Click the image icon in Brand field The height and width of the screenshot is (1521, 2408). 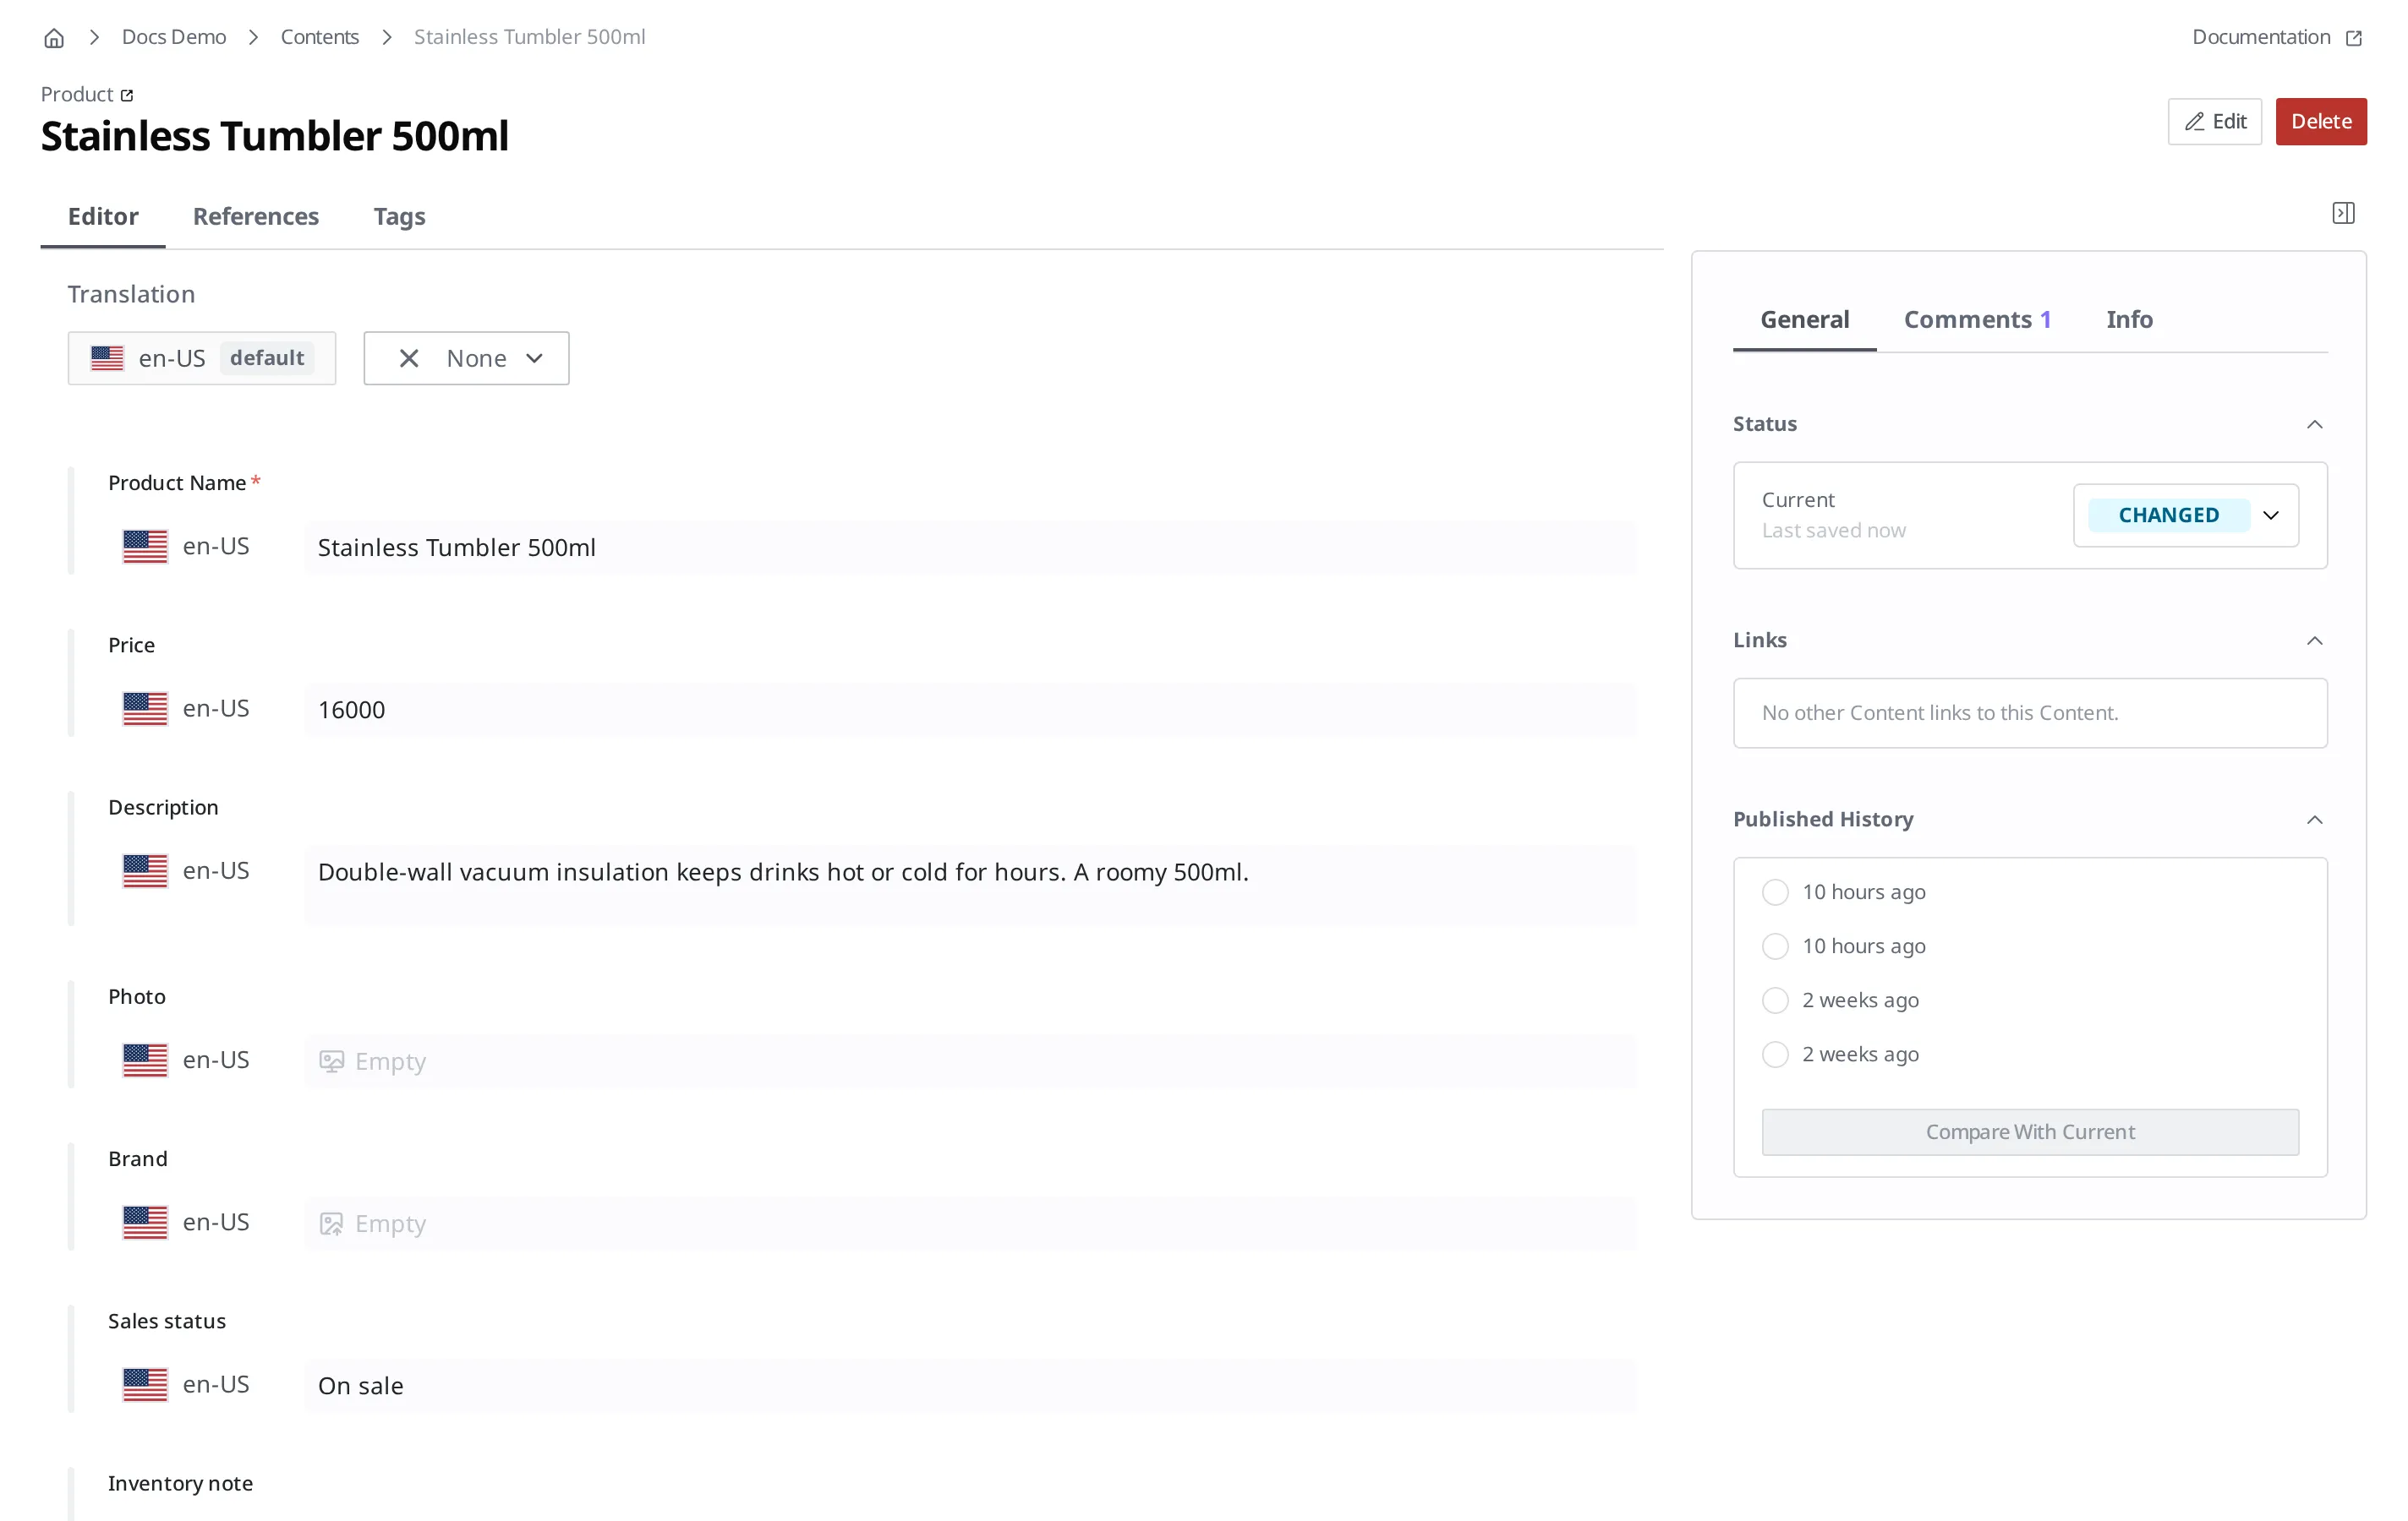click(331, 1224)
